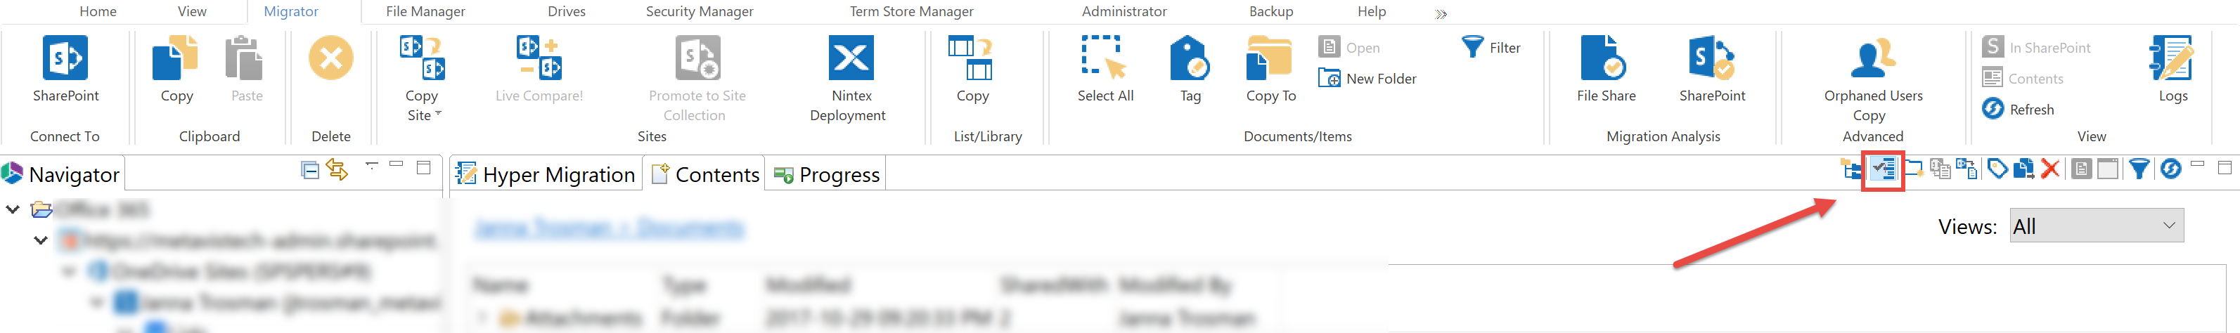Click the Tag icon in Documents/Items
Screen dimensions: 2240x333
click(x=1190, y=58)
